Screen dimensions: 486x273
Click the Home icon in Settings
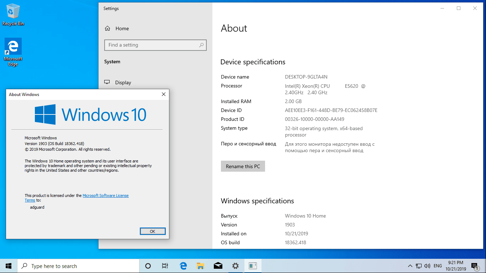[108, 28]
